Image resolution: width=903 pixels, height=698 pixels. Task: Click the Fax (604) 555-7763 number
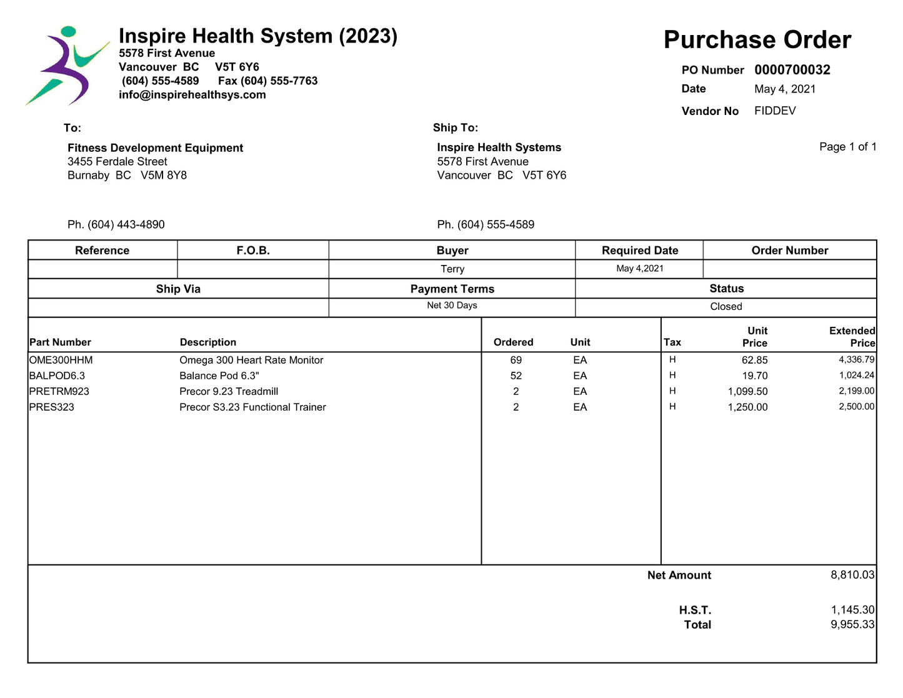[x=268, y=81]
